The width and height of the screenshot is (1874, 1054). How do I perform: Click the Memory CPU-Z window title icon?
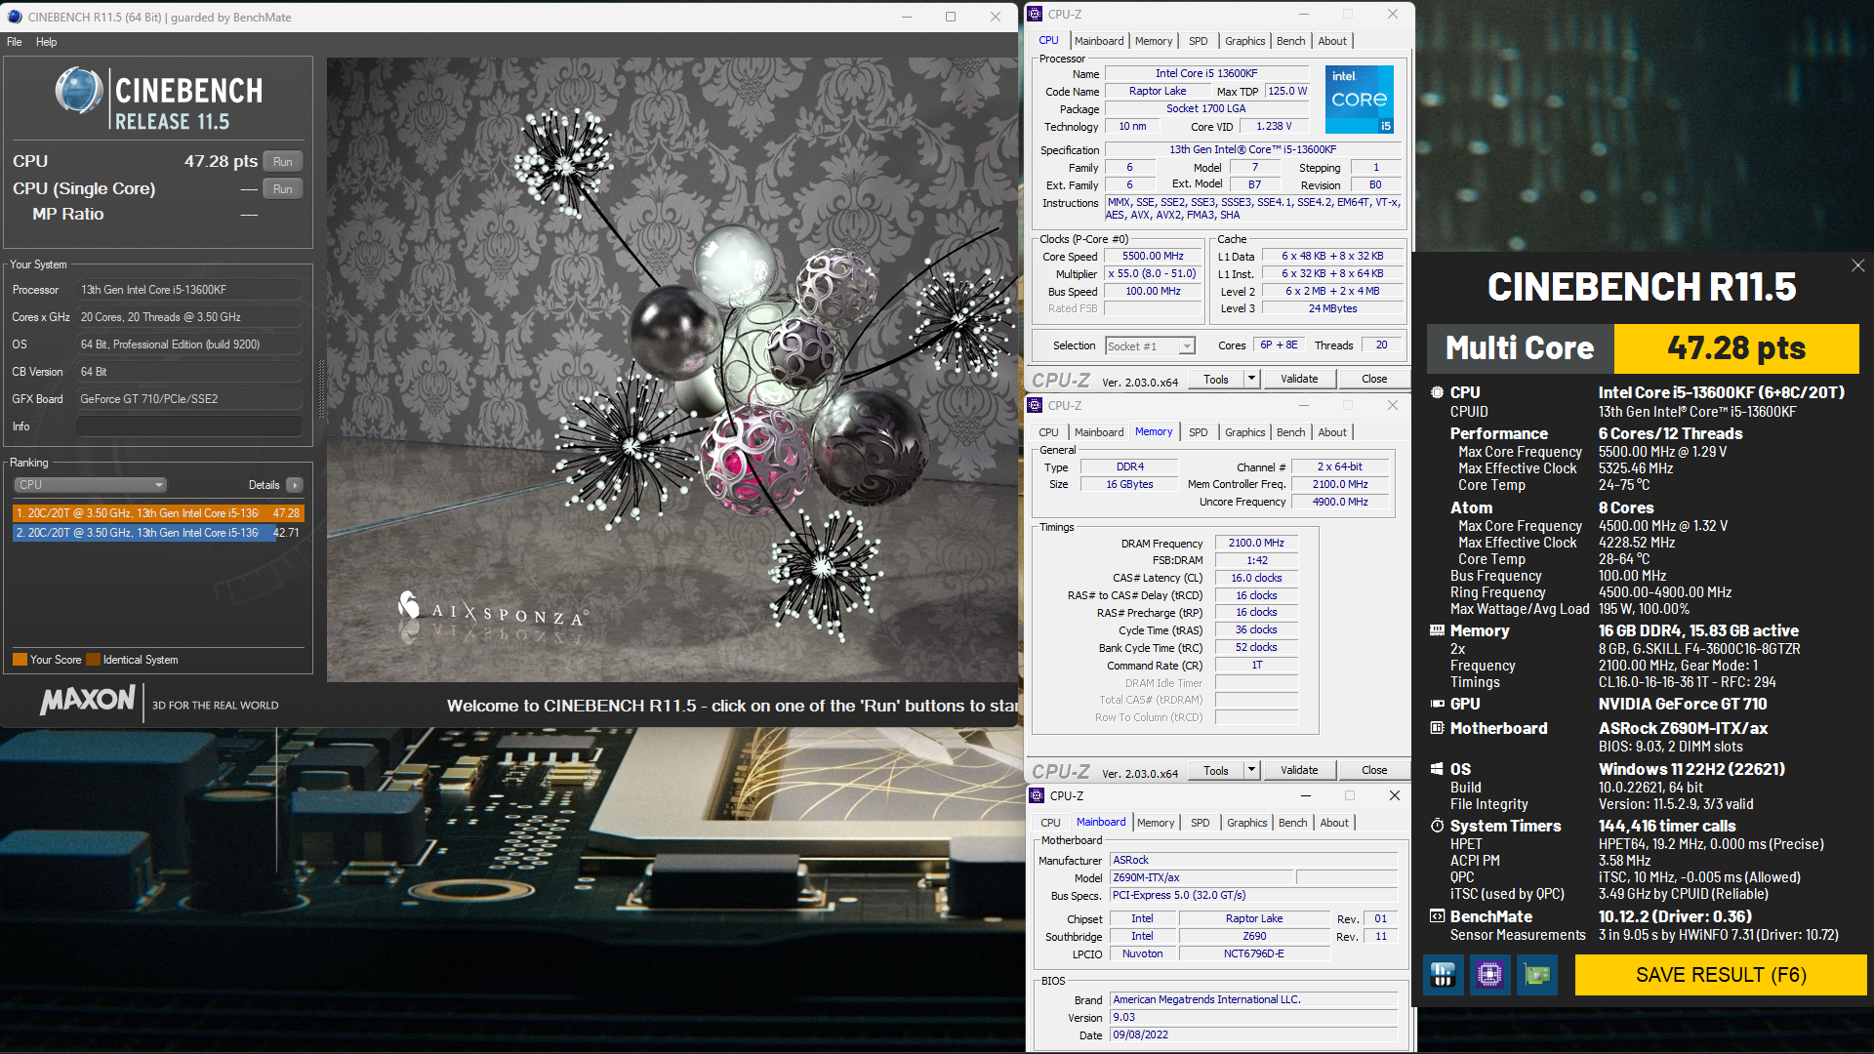point(1036,405)
